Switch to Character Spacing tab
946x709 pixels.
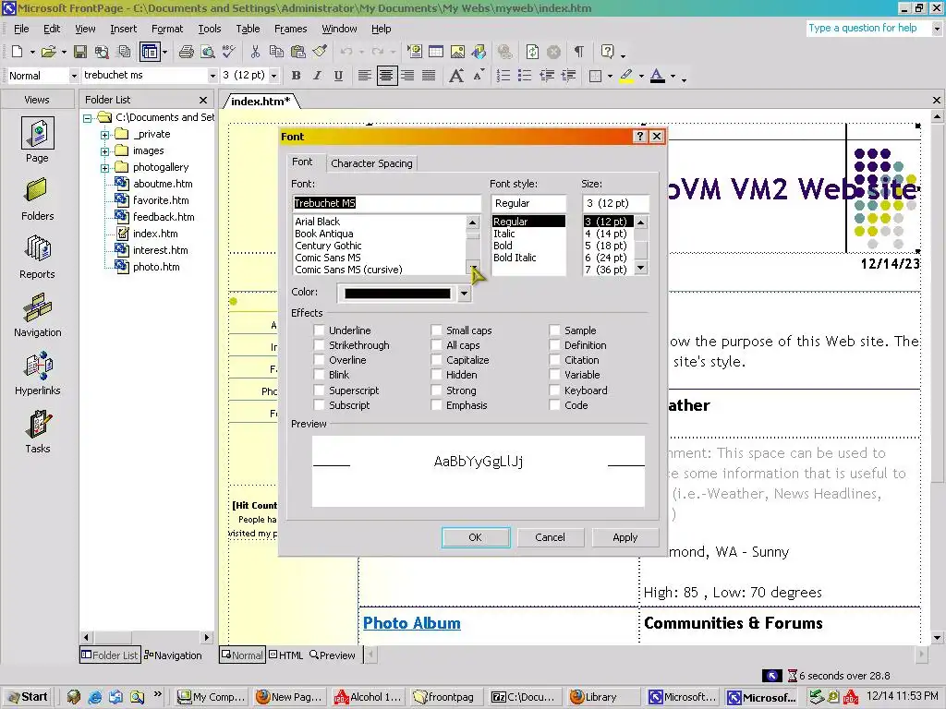click(x=371, y=163)
